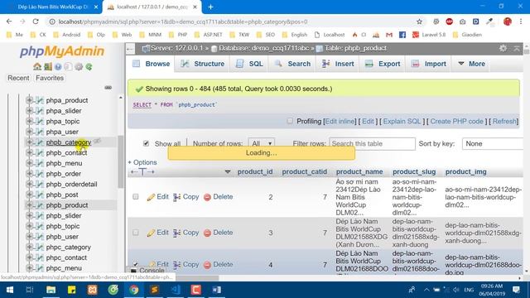530x298 pixels.
Task: Open the phpb_user table in sidebar
Action: click(x=62, y=237)
